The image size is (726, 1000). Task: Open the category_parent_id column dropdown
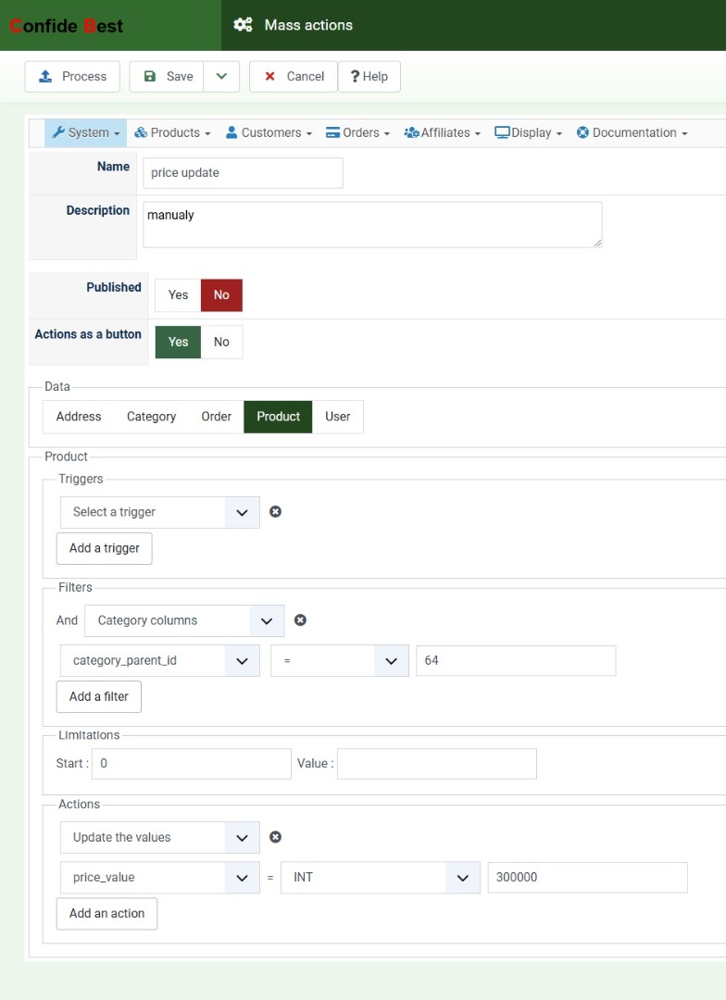(160, 661)
